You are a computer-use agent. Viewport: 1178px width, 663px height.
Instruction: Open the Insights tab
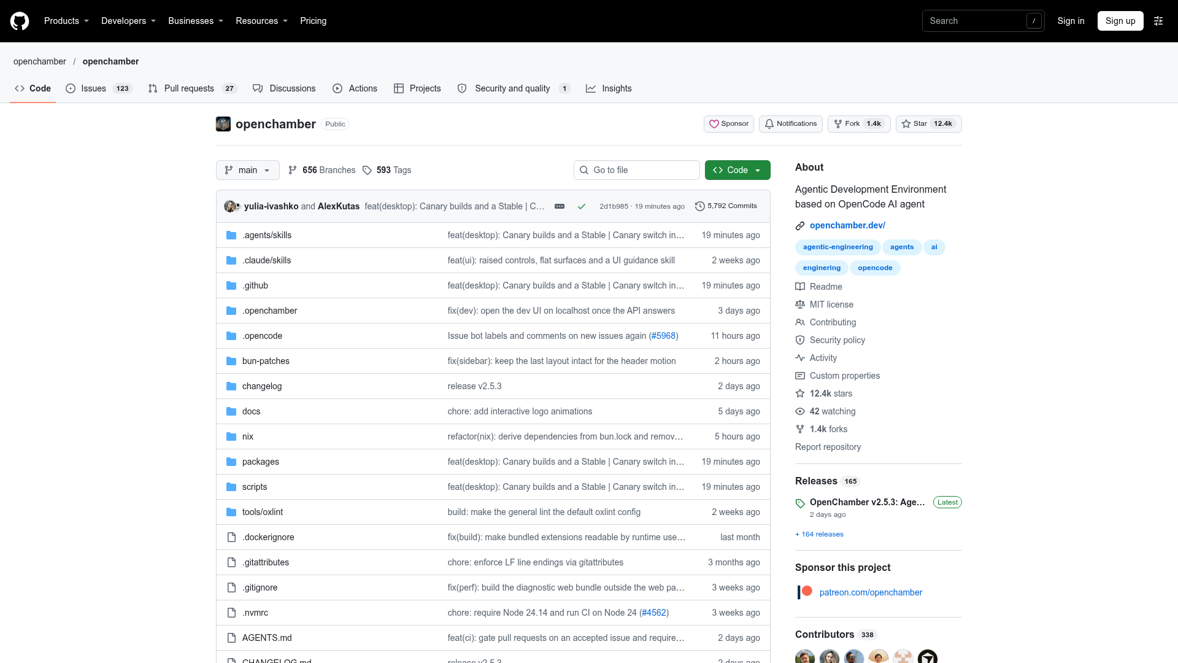coord(609,88)
